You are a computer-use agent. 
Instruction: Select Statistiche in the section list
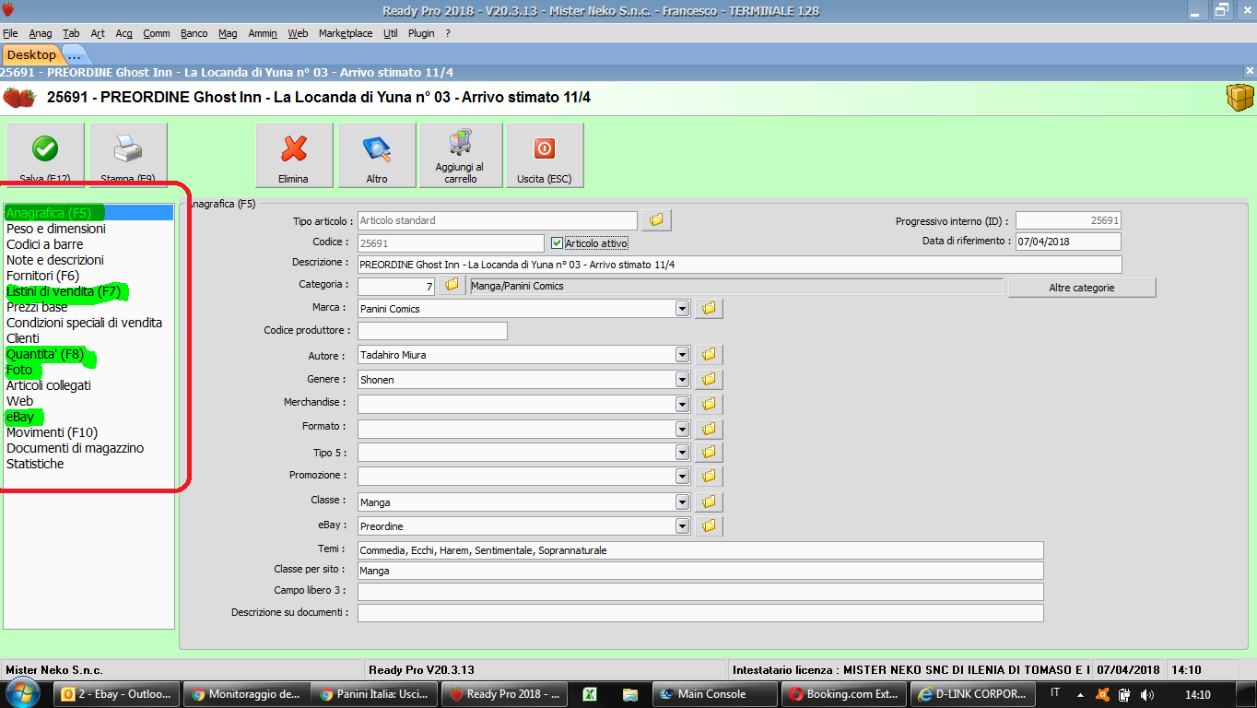coord(35,464)
